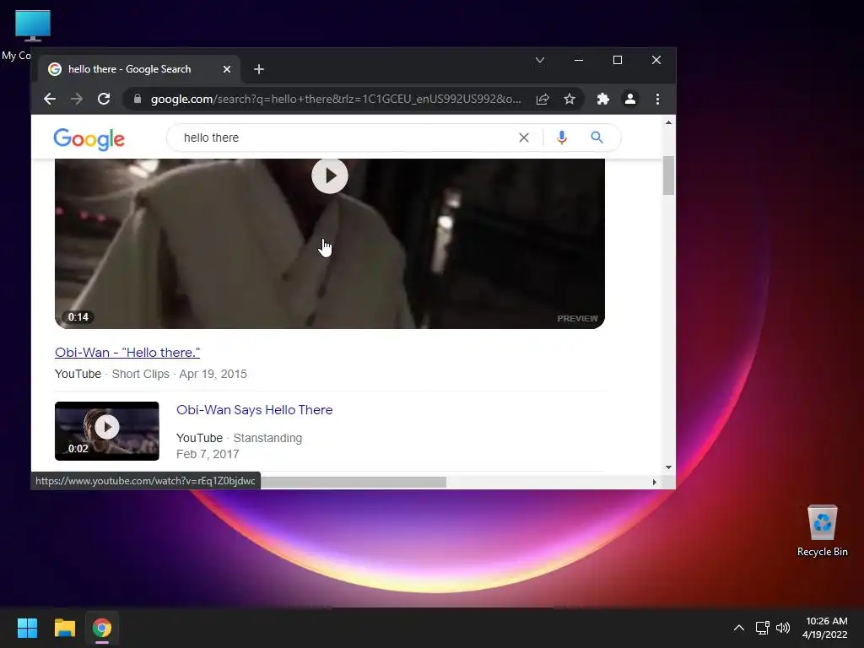Open the clock showing 10:26 AM
The image size is (864, 648).
click(825, 628)
